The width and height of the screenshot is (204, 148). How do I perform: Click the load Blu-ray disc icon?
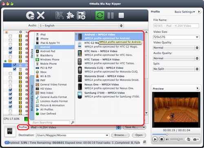point(30,15)
